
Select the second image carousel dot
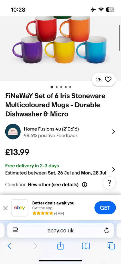[x=57, y=87]
